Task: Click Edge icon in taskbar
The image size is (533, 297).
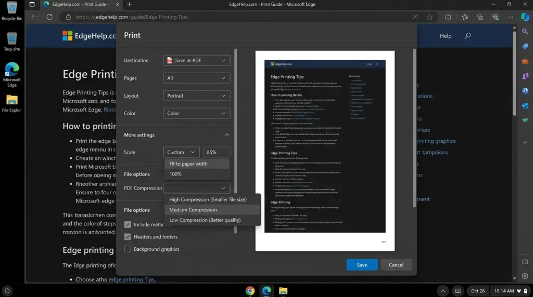Action: [266, 291]
